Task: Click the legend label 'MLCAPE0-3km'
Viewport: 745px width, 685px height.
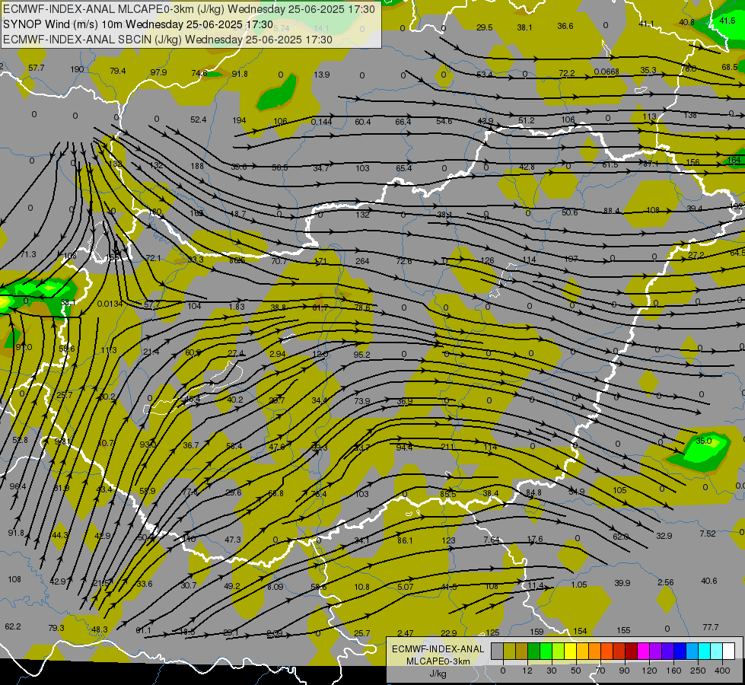Action: 438,661
